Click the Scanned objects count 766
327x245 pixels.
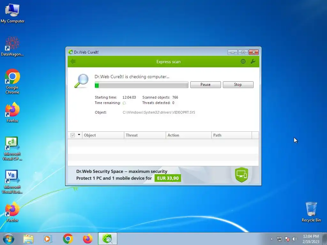point(175,97)
